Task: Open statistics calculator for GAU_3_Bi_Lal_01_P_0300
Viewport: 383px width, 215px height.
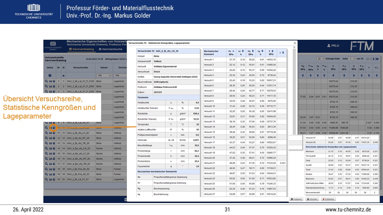Action: tap(54, 91)
